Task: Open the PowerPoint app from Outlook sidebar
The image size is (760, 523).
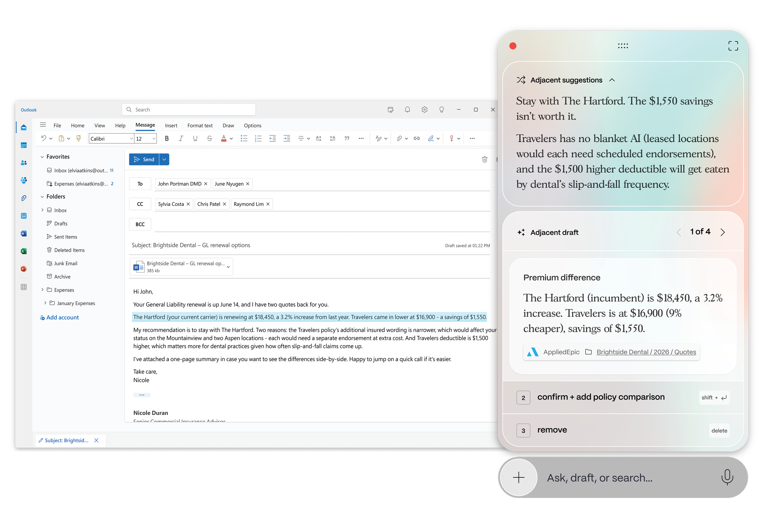Action: [x=24, y=269]
